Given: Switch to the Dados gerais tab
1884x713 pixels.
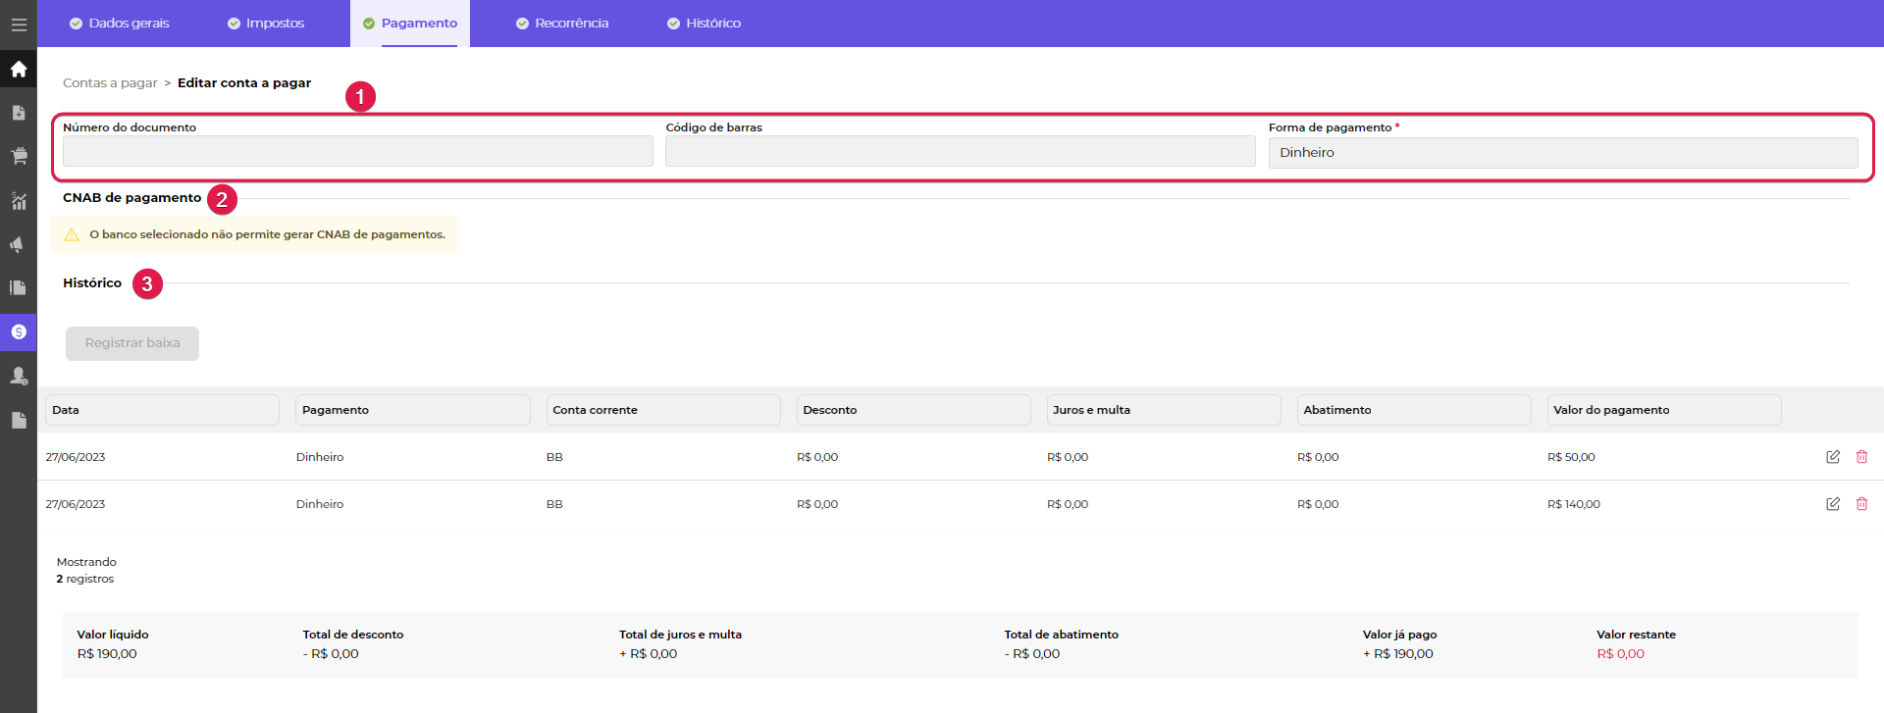Looking at the screenshot, I should [x=119, y=24].
